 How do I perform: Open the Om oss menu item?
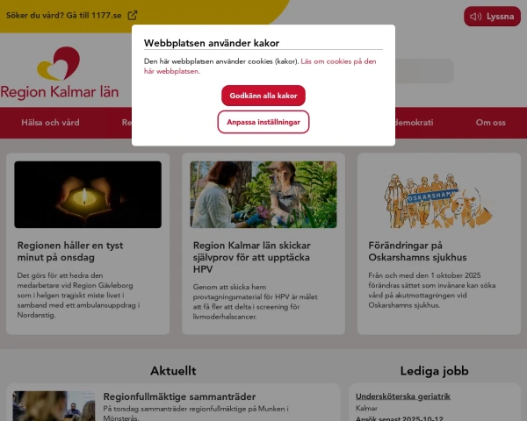point(490,123)
